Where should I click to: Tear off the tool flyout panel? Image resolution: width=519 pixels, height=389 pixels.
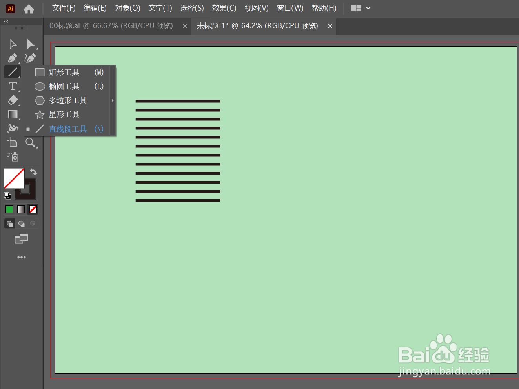point(113,100)
